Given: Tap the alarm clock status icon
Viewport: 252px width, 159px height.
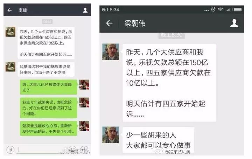Looking at the screenshot, I should [x=213, y=9].
